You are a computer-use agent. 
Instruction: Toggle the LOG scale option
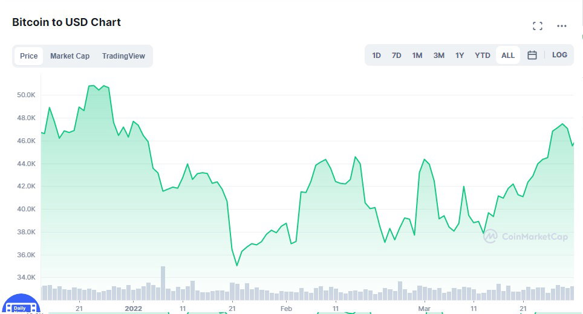[559, 55]
